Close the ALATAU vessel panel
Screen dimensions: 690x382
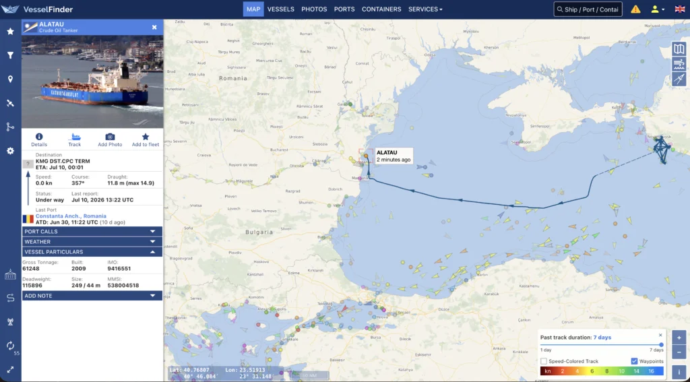pyautogui.click(x=154, y=27)
